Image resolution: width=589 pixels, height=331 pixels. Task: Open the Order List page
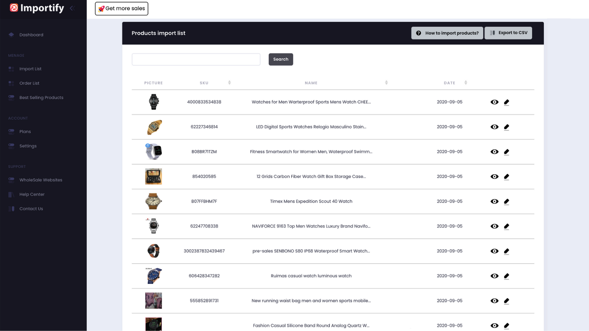coord(29,83)
